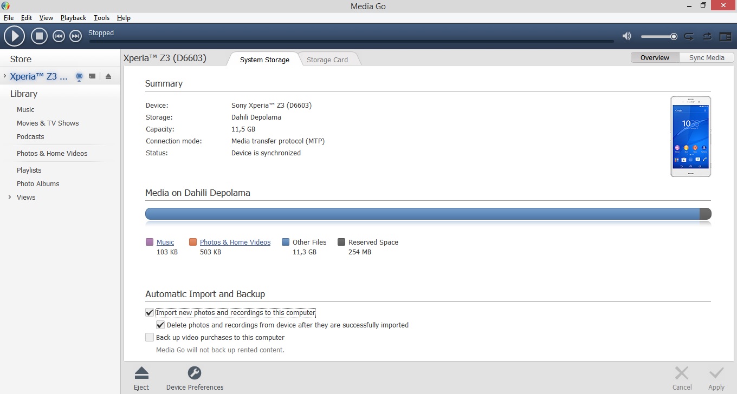The image size is (737, 394).
Task: Click the '11,5 GB' capacity value
Action: click(x=243, y=129)
